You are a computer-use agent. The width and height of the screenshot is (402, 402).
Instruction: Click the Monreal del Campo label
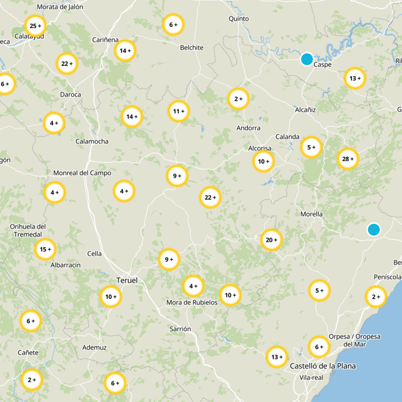(x=82, y=173)
